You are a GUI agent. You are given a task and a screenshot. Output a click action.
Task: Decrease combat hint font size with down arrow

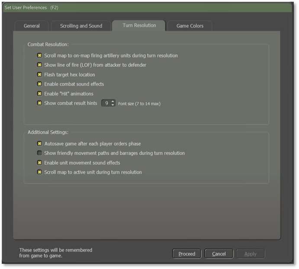(113, 105)
